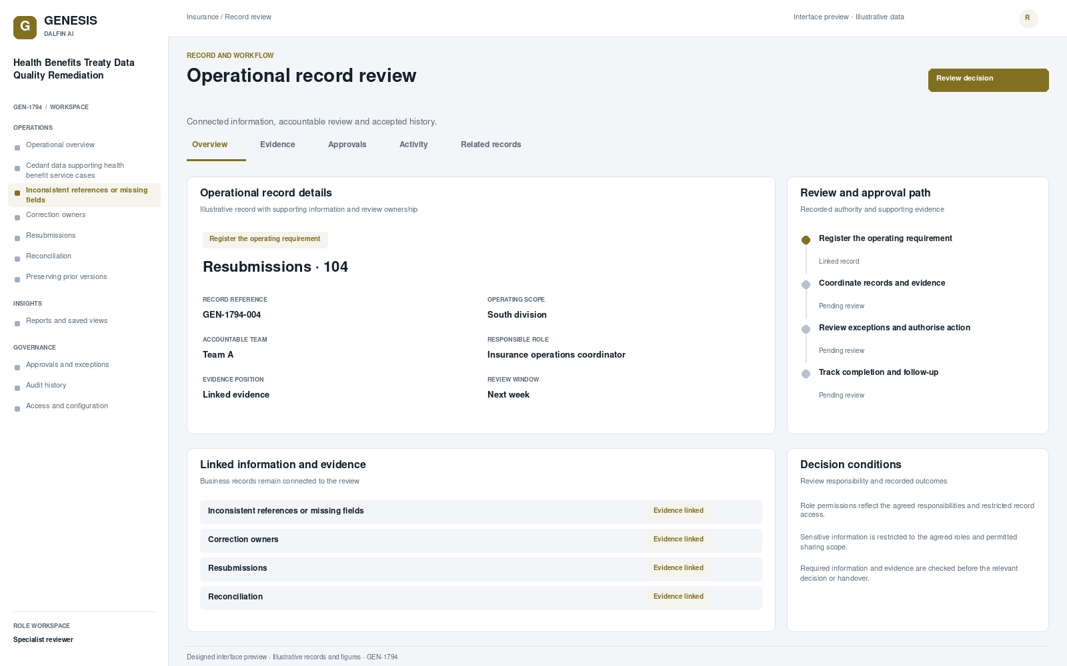Click the Register the operating requirement tag
The image size is (1067, 666).
265,239
